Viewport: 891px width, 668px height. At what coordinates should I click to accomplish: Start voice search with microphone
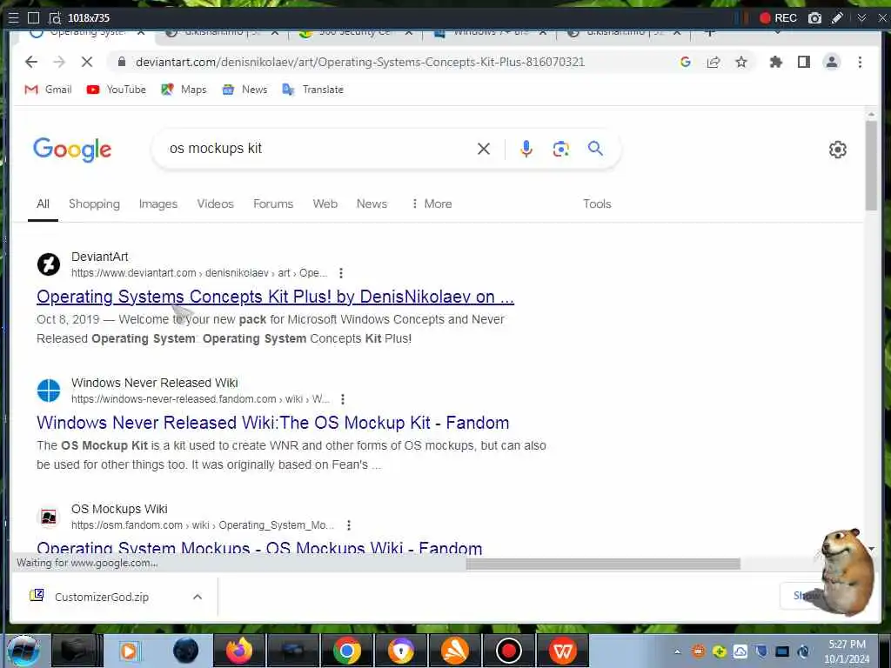click(526, 149)
